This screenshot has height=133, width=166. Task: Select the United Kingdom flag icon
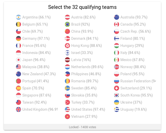click(x=19, y=109)
